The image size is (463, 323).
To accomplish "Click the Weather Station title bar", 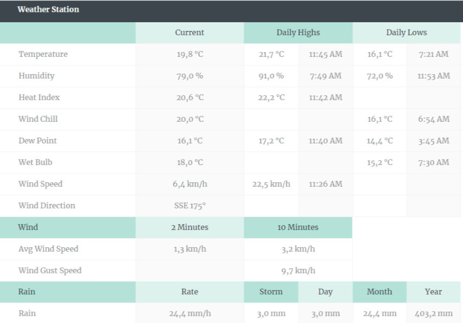I will (x=48, y=10).
